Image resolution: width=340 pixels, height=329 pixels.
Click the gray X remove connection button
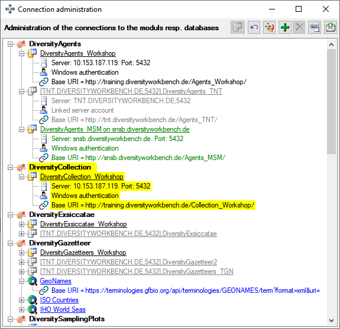[299, 27]
